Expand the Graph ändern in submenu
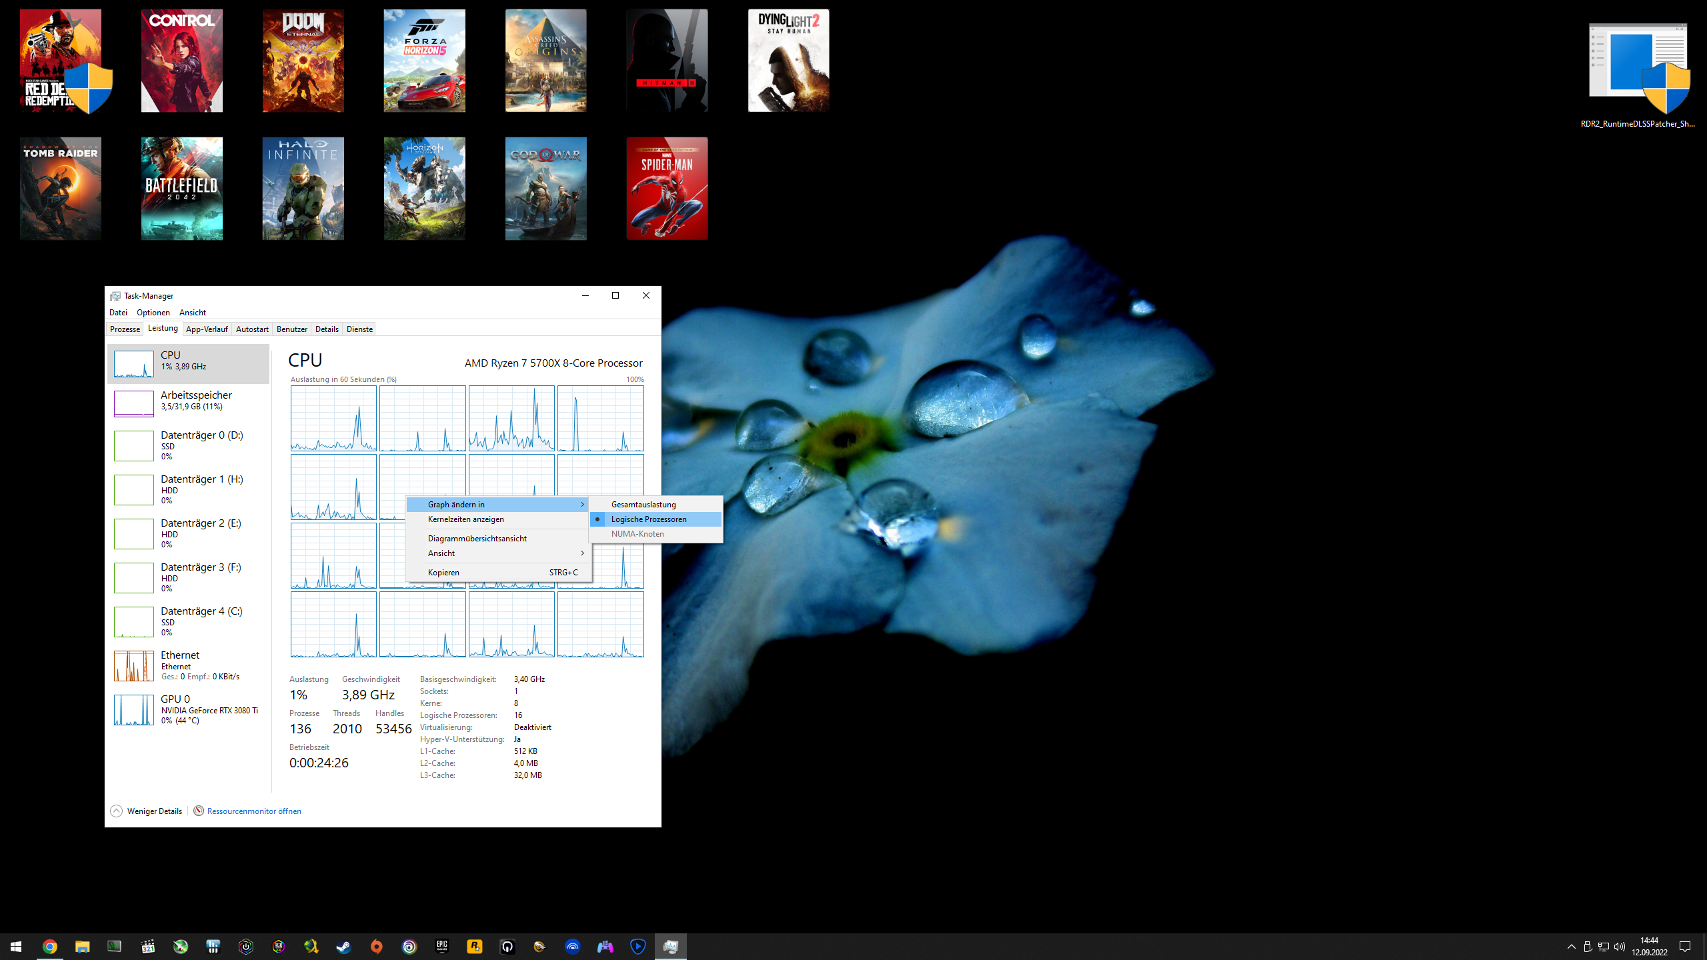 tap(499, 505)
